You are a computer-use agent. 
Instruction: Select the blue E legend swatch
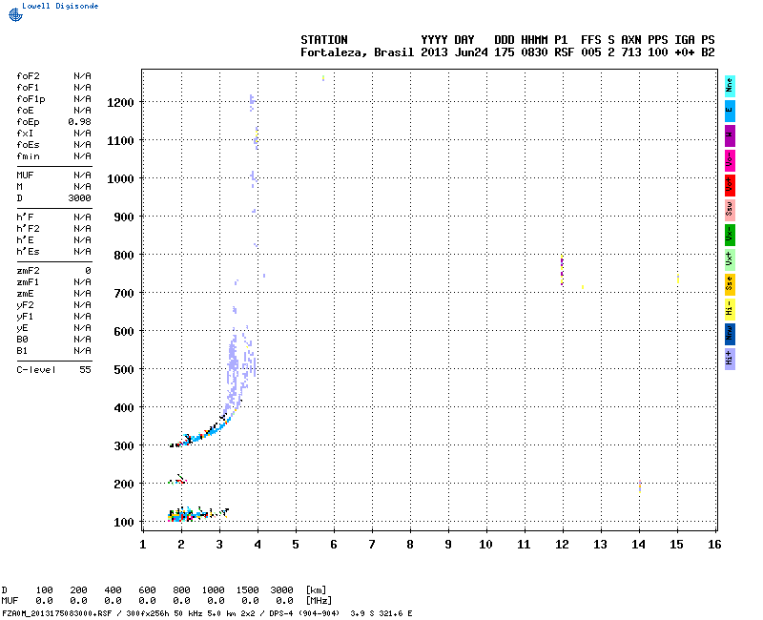730,110
